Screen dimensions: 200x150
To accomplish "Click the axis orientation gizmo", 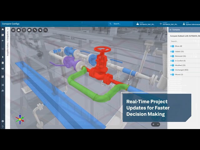I will click(x=20, y=119).
